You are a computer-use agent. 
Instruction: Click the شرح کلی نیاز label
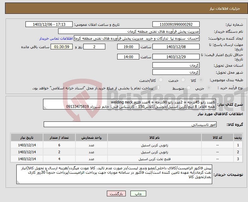point(230,104)
